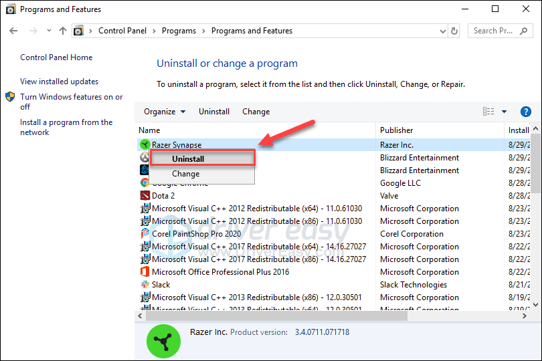Click the Forward navigation arrow

pyautogui.click(x=33, y=31)
